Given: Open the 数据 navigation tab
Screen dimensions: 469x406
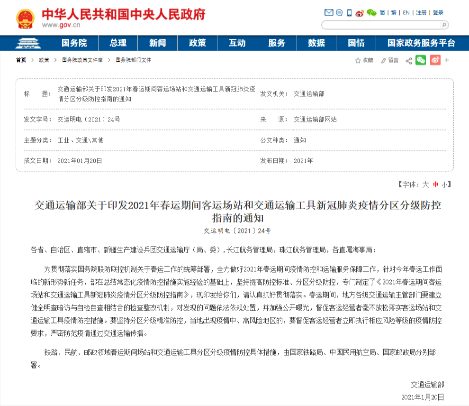Looking at the screenshot, I should (x=316, y=43).
